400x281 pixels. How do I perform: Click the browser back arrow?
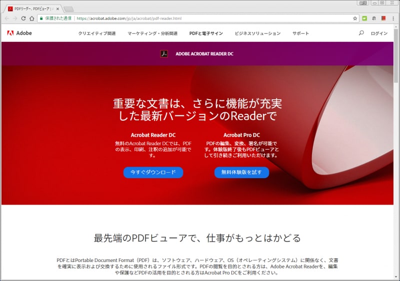(7, 18)
